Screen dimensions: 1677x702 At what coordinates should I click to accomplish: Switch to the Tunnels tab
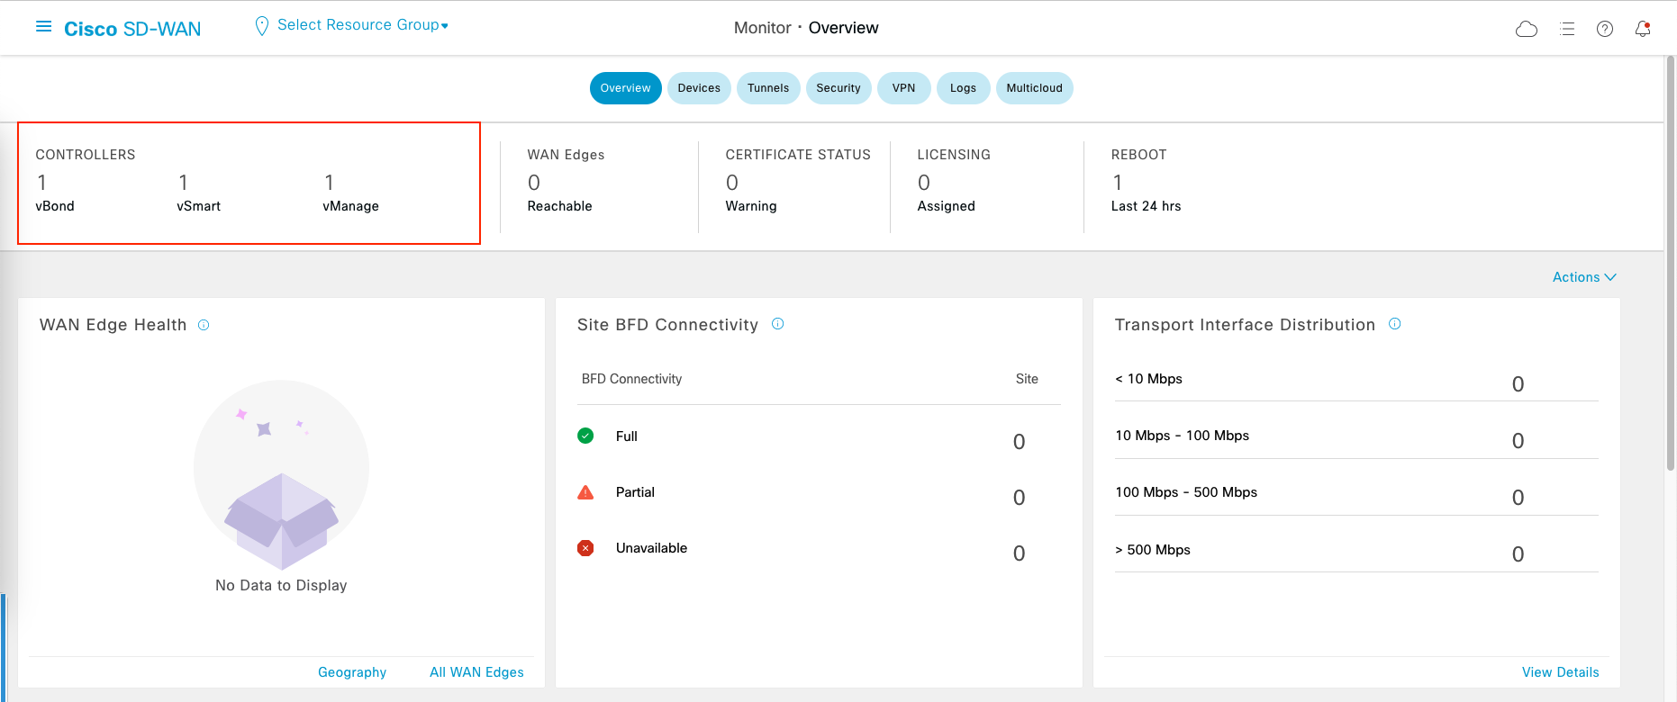click(x=768, y=88)
